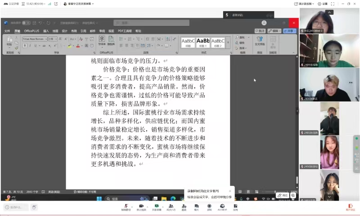The height and width of the screenshot is (216, 360).
Task: Click the 批注 comments button
Action: point(260,31)
